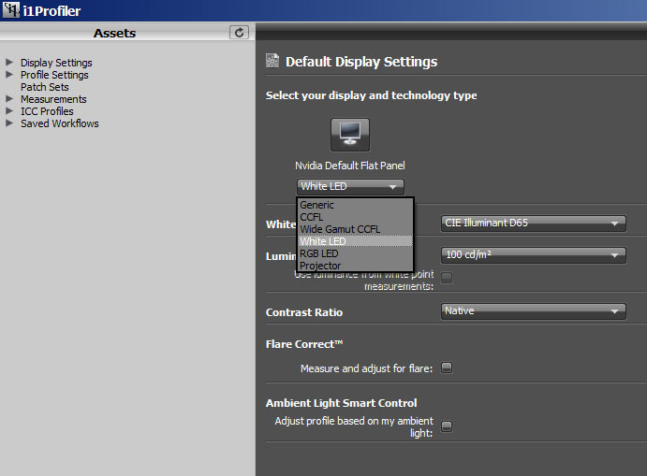Select Profile Settings in the Assets tree
Screen dimensions: 647x476
point(54,75)
